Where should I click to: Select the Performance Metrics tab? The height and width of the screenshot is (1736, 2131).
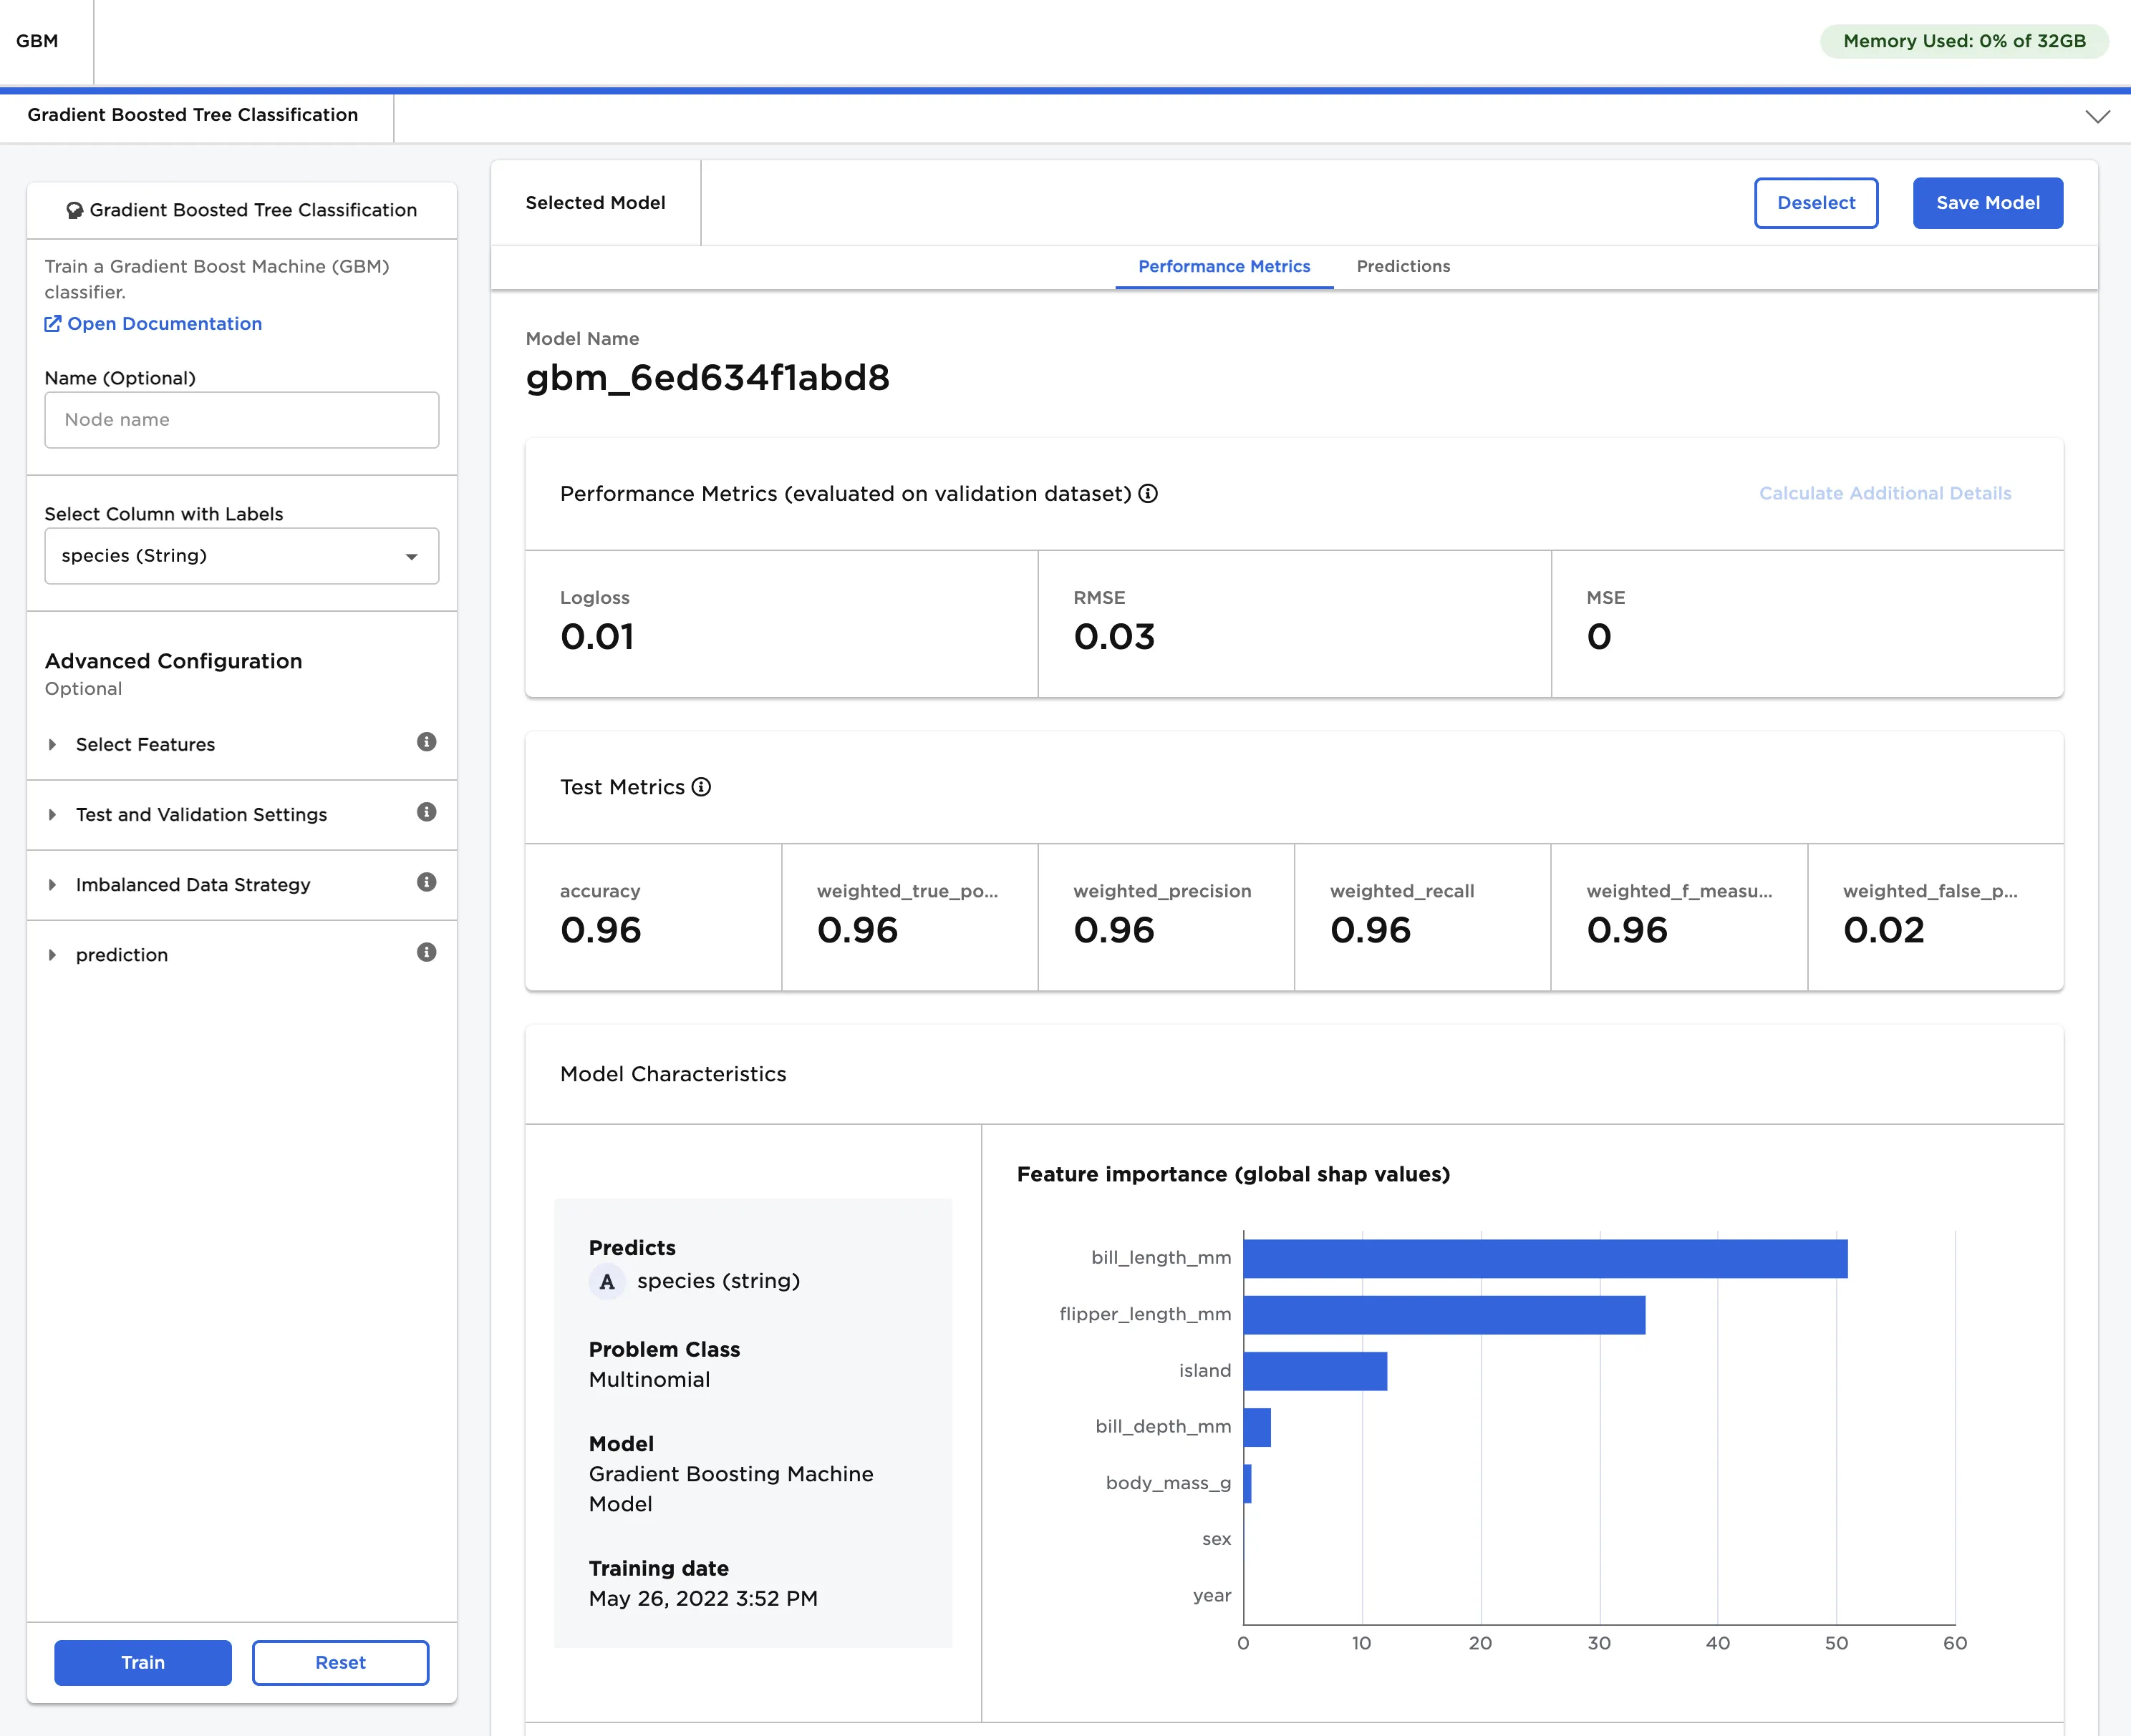coord(1224,266)
